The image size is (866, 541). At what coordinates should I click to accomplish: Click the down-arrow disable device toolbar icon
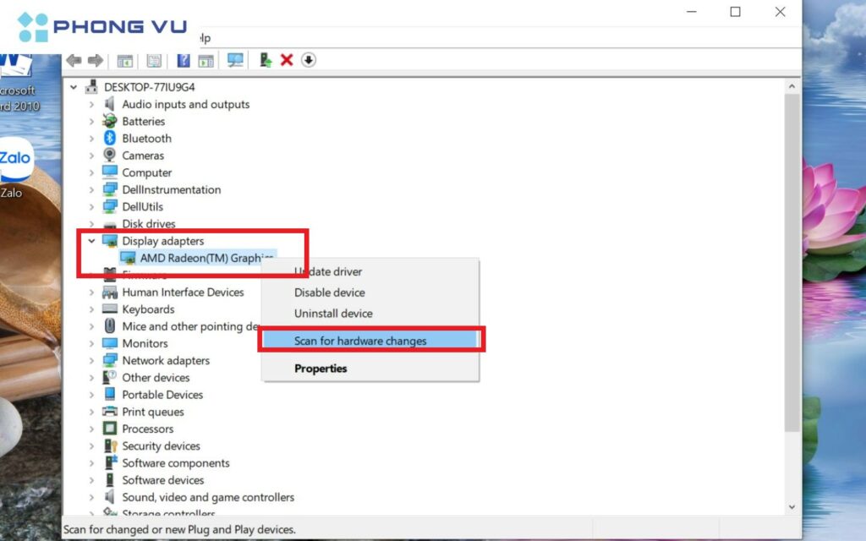click(x=309, y=60)
